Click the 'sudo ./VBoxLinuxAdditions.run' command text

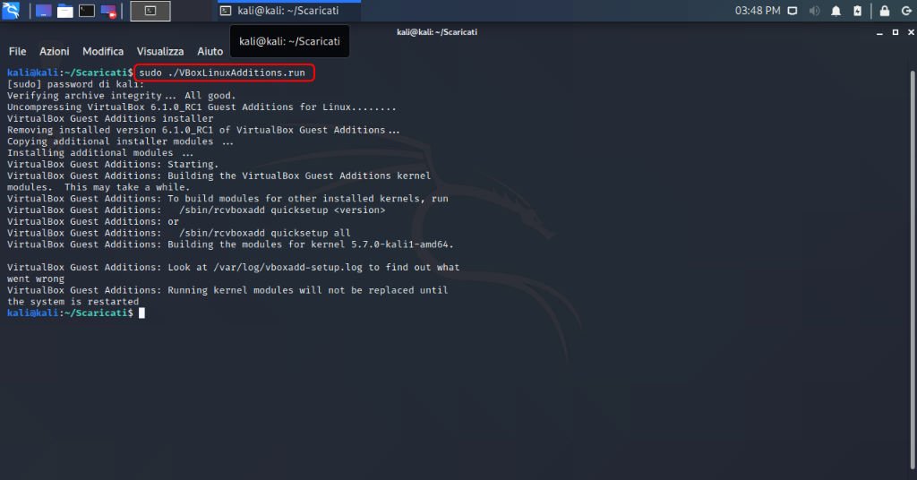pyautogui.click(x=222, y=73)
